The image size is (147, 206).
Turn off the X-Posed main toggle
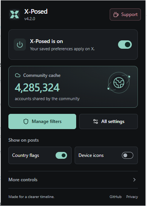125,45
